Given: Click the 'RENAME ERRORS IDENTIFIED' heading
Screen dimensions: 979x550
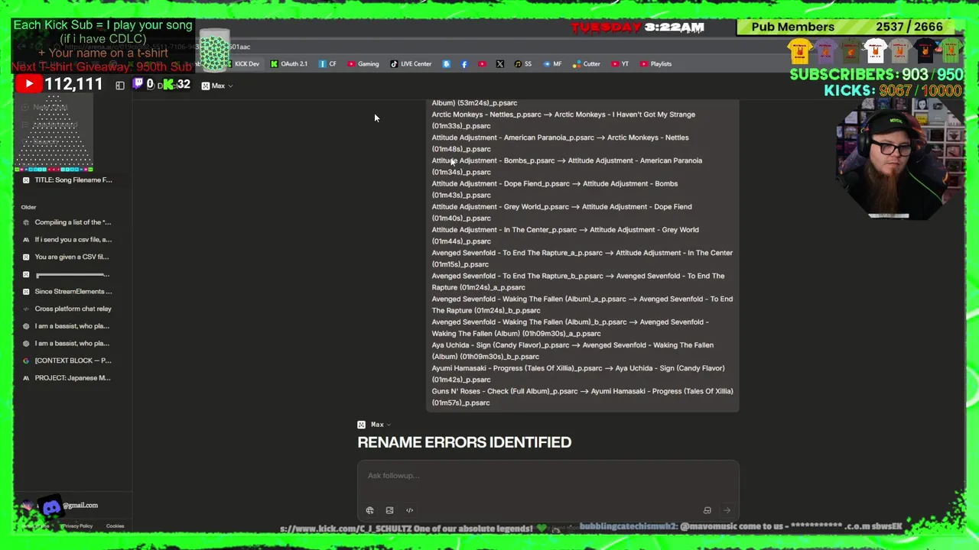Looking at the screenshot, I should click(464, 442).
